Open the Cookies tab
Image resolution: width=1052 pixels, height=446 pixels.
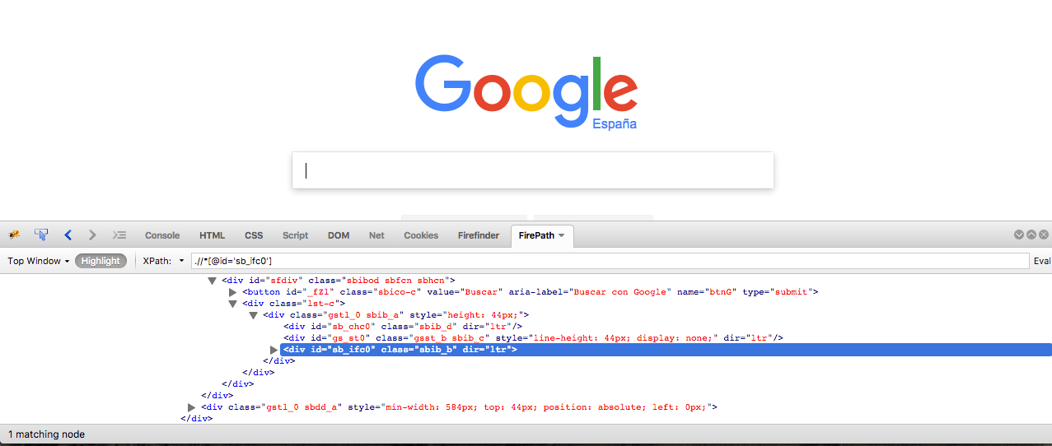tap(421, 235)
